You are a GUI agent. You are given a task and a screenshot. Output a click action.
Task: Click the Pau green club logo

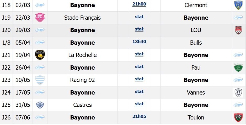(238, 67)
